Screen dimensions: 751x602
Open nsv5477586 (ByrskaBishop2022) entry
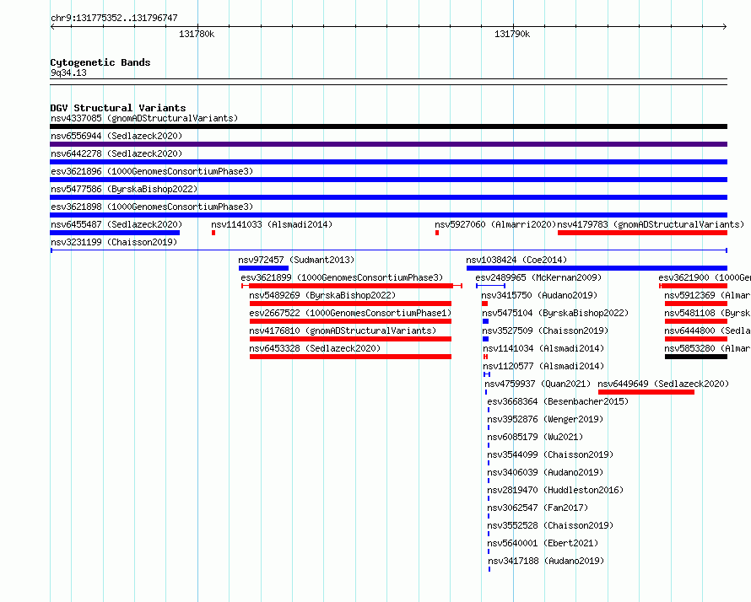pos(124,189)
